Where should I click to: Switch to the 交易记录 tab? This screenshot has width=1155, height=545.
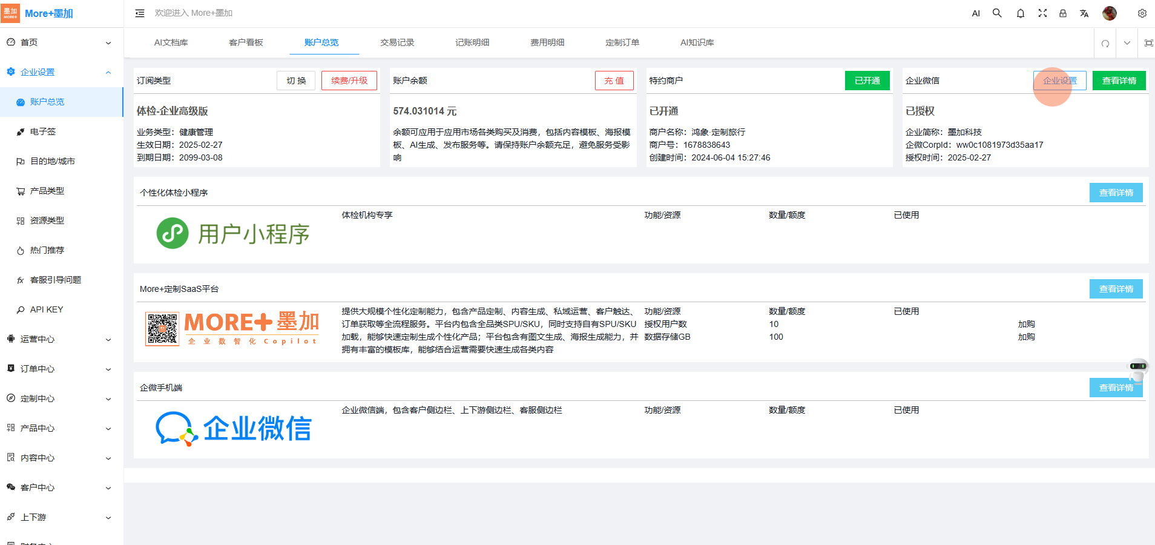tap(397, 42)
